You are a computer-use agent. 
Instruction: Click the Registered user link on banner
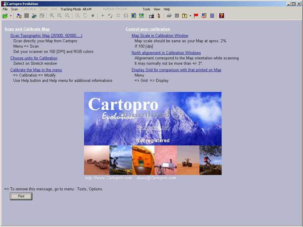pyautogui.click(x=153, y=127)
